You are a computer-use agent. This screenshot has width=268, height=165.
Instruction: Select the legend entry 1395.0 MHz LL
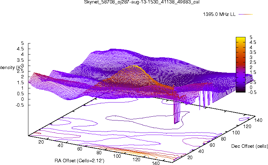click(x=219, y=14)
